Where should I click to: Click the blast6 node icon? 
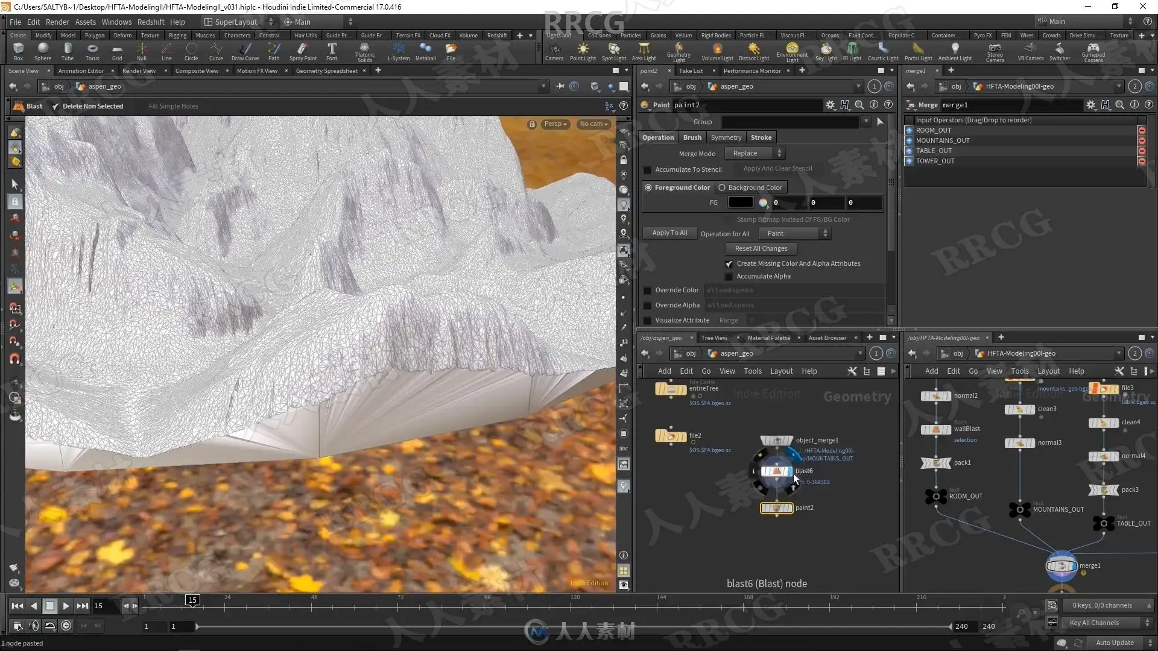click(x=776, y=471)
